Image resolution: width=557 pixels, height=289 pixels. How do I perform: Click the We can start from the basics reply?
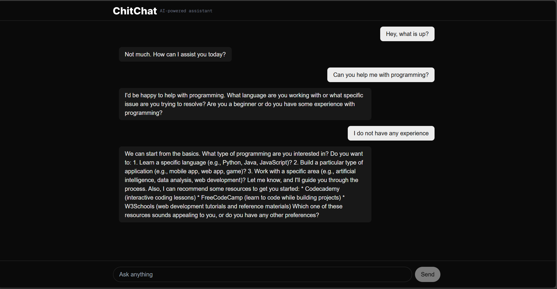point(245,184)
